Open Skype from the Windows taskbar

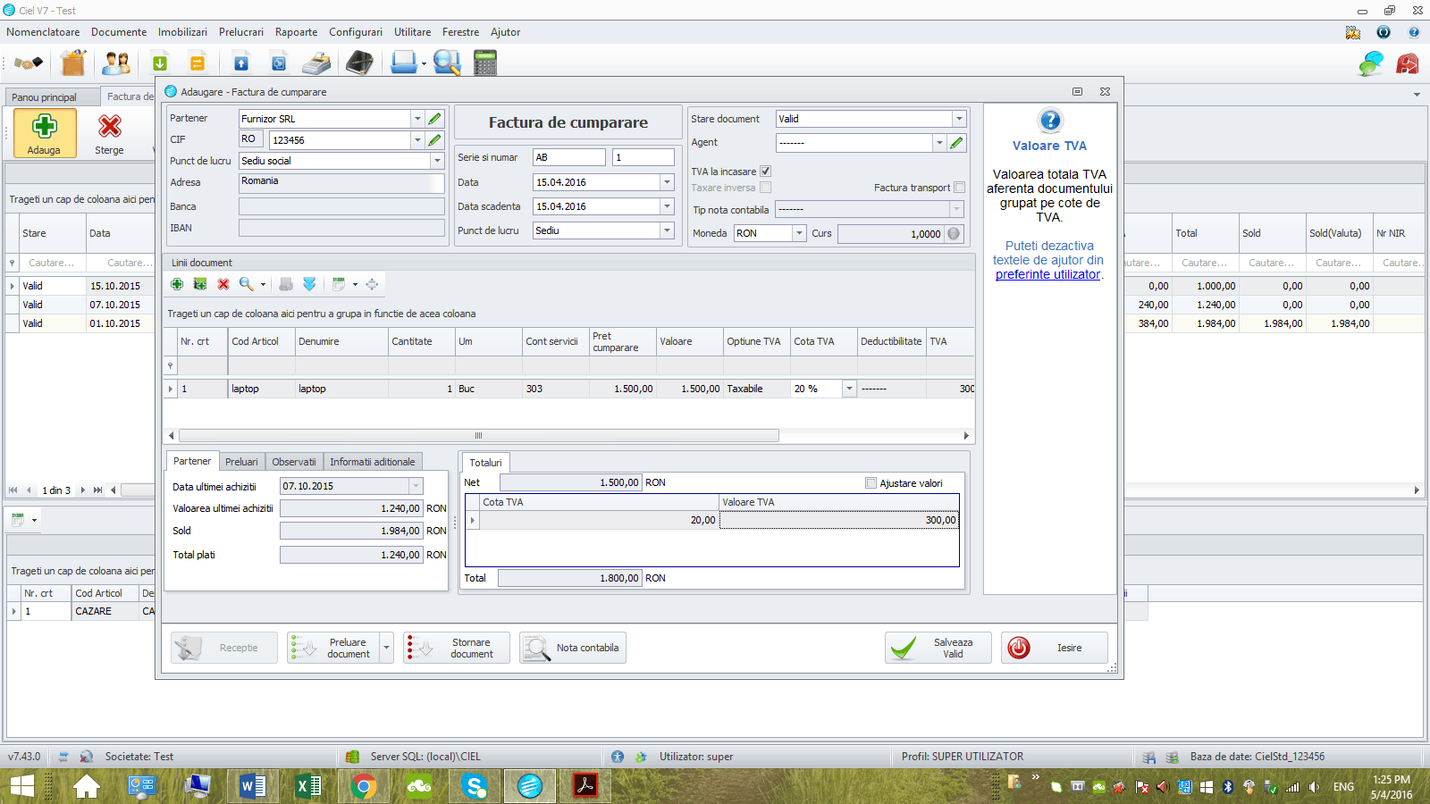475,786
